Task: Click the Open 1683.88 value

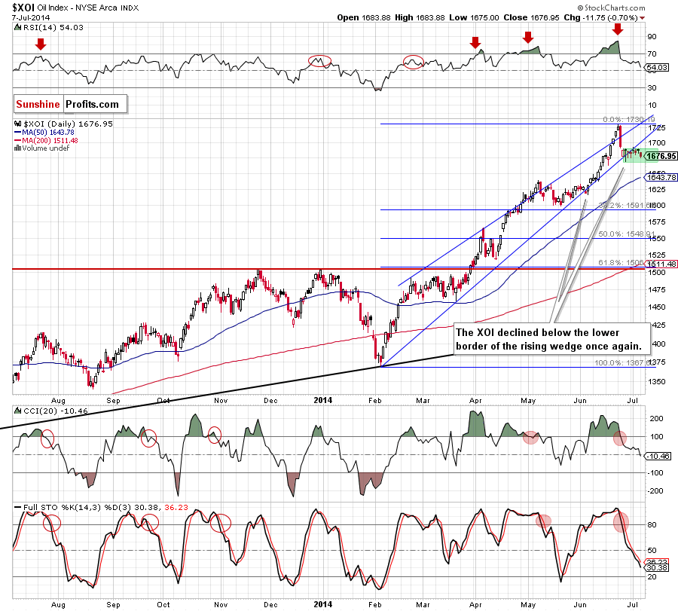Action: click(x=364, y=18)
